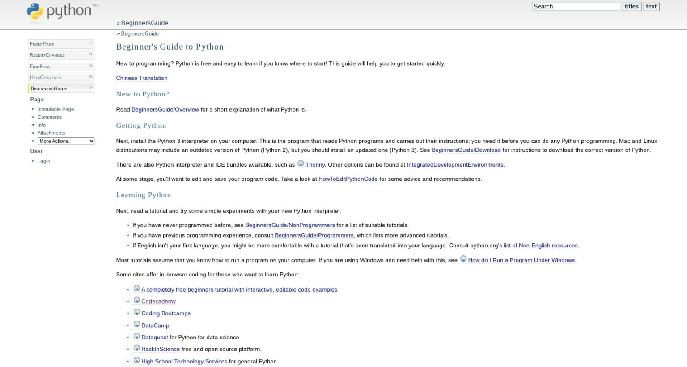This screenshot has width=687, height=367.
Task: Open the More Actions dropdown
Action: tap(66, 141)
